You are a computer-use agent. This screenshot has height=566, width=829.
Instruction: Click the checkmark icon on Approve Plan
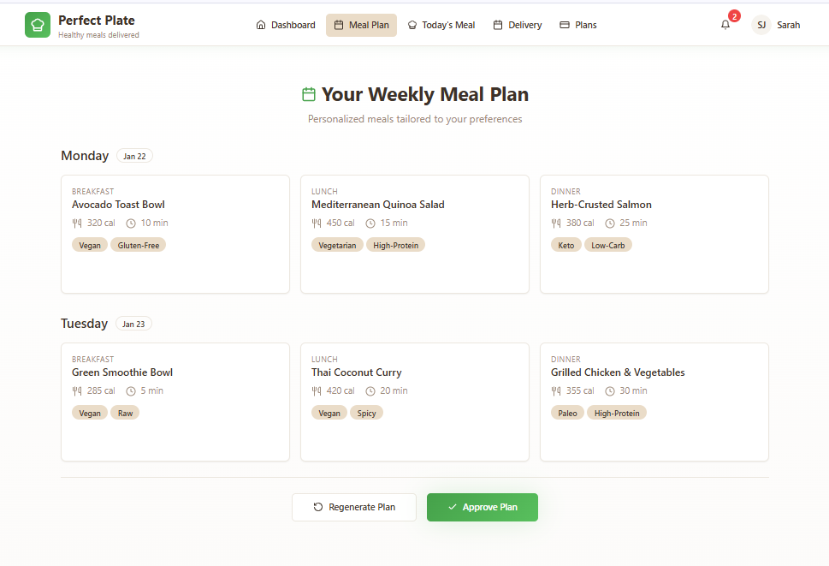pos(453,507)
